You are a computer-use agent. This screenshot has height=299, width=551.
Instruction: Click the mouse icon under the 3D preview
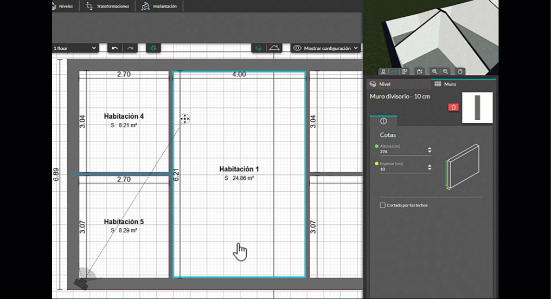pos(460,71)
